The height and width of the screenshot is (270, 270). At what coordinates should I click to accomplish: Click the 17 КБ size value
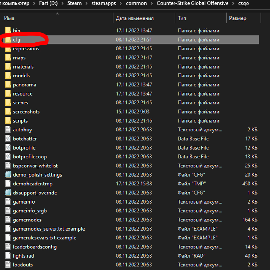251,139
